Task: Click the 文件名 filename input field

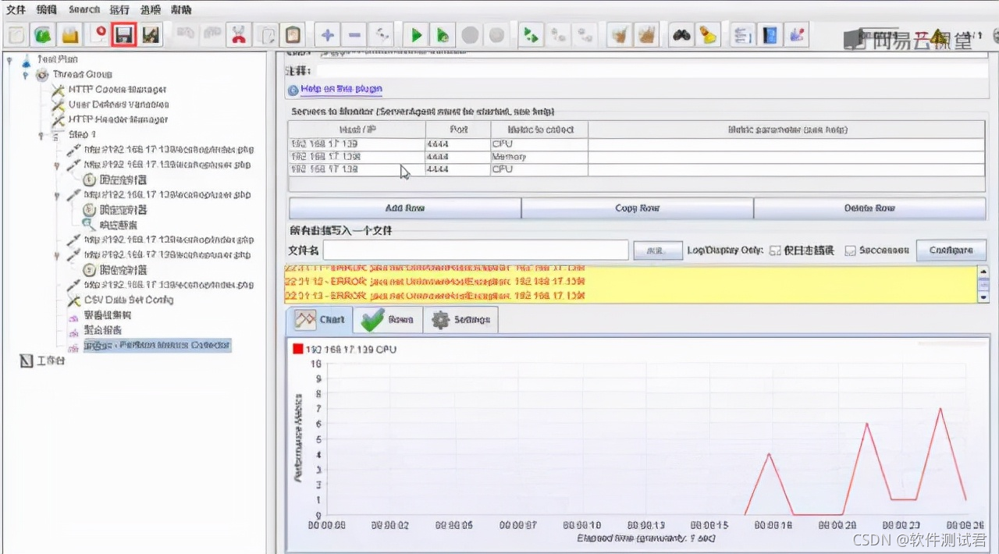Action: pyautogui.click(x=476, y=250)
